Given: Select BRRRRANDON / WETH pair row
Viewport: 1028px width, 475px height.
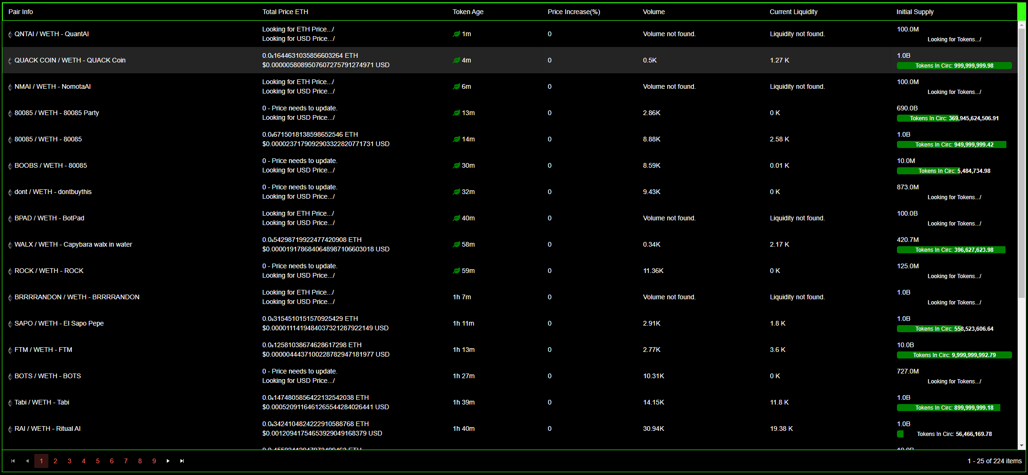Looking at the screenshot, I should 77,297.
